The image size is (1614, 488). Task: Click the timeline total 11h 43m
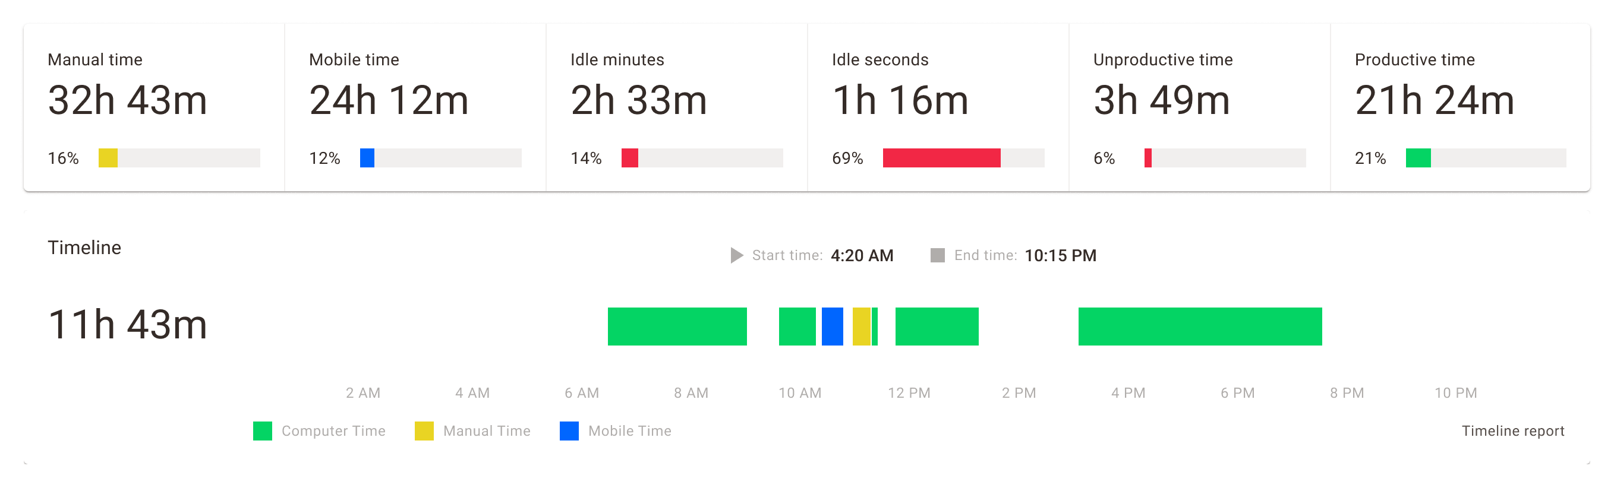click(x=127, y=325)
